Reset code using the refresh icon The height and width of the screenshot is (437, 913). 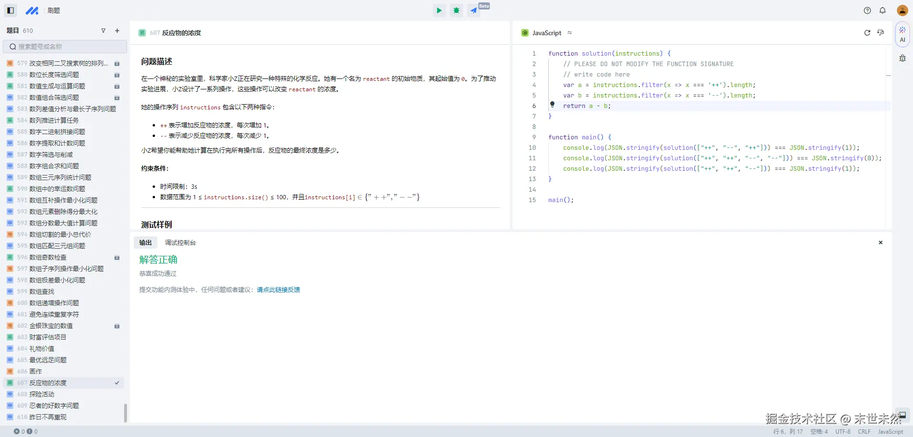click(x=867, y=33)
